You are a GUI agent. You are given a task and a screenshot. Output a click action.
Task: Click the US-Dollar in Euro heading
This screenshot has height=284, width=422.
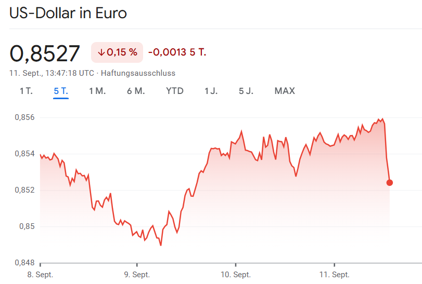click(x=68, y=13)
